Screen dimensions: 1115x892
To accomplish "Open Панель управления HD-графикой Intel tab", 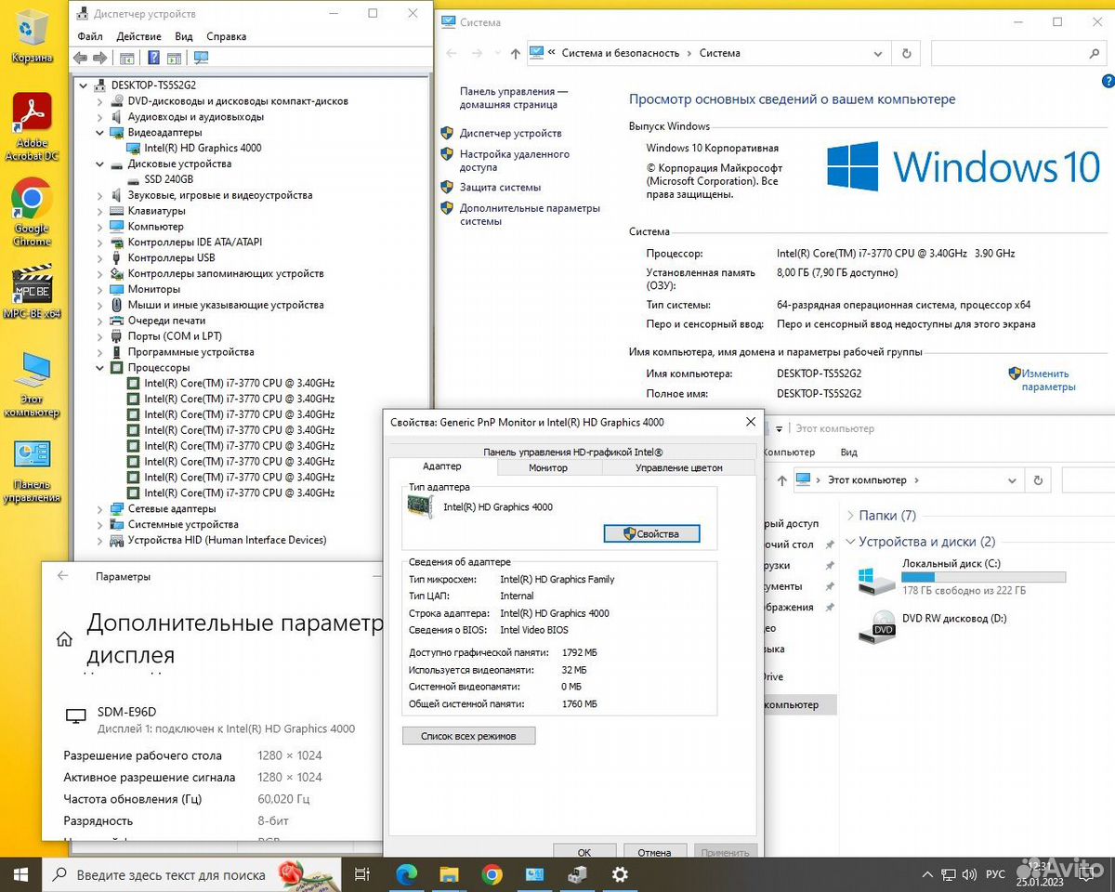I will pos(572,452).
